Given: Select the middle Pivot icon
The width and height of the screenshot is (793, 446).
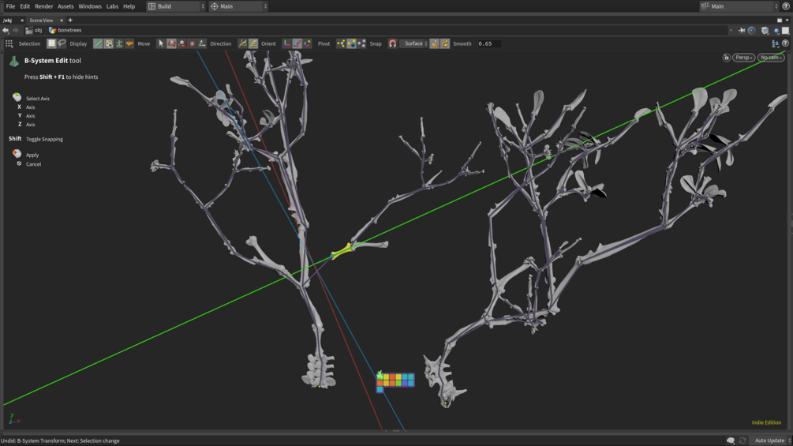Looking at the screenshot, I should coord(351,44).
